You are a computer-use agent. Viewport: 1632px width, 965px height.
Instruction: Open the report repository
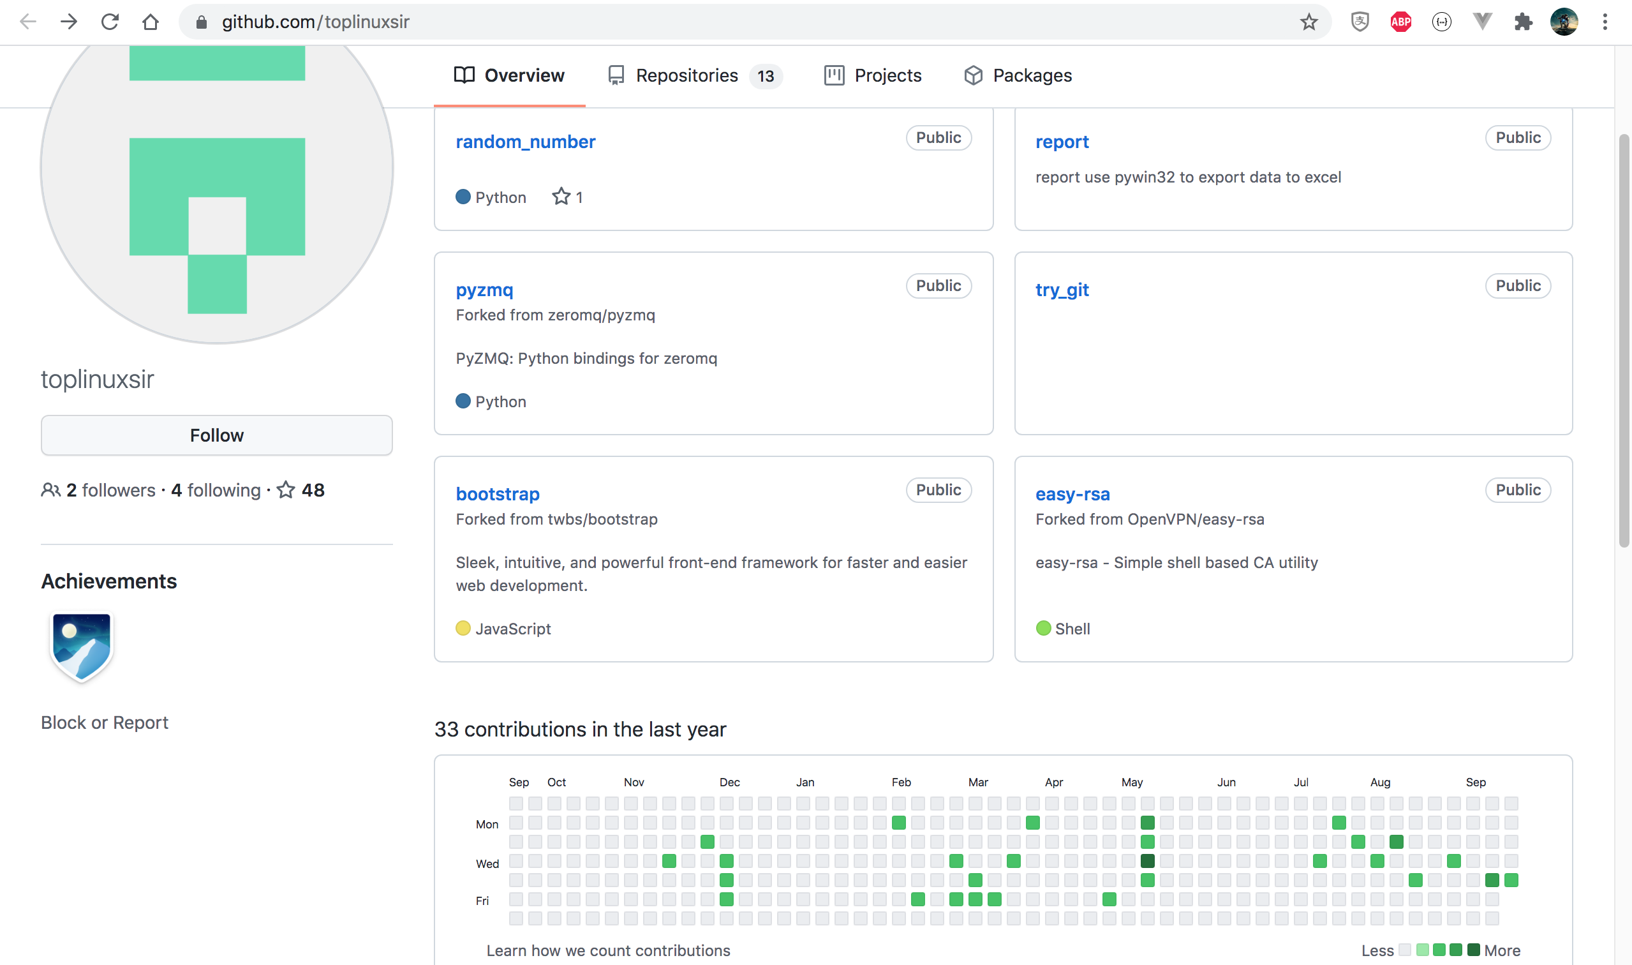(x=1062, y=142)
